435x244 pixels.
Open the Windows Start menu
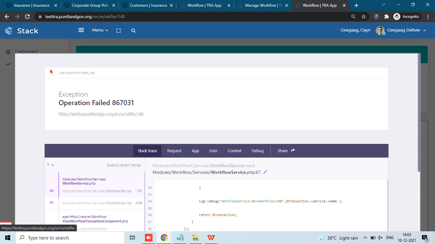pos(8,238)
